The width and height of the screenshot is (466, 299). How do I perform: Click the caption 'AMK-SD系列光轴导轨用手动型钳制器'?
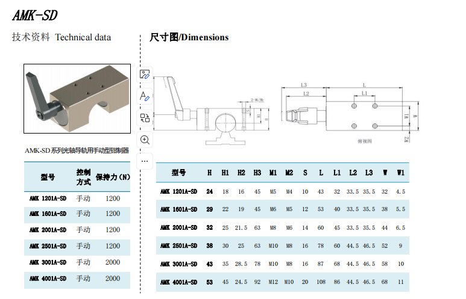click(77, 150)
